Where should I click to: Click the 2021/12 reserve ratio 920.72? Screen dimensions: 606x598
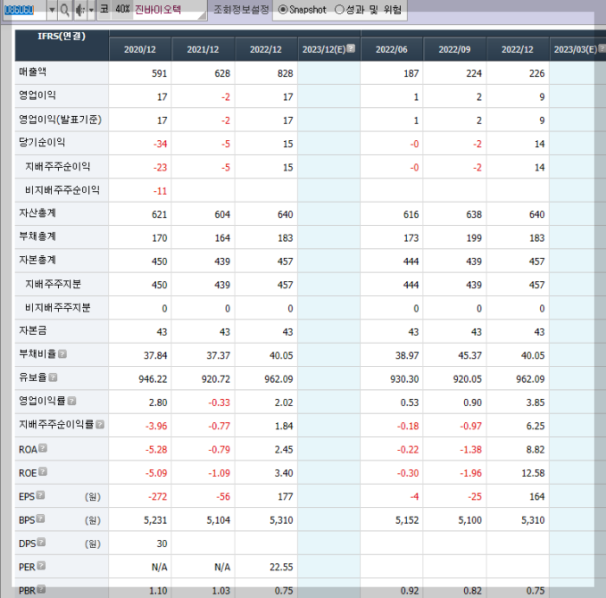click(216, 379)
